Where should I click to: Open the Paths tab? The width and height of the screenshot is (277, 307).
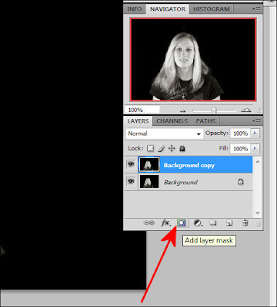pyautogui.click(x=205, y=121)
